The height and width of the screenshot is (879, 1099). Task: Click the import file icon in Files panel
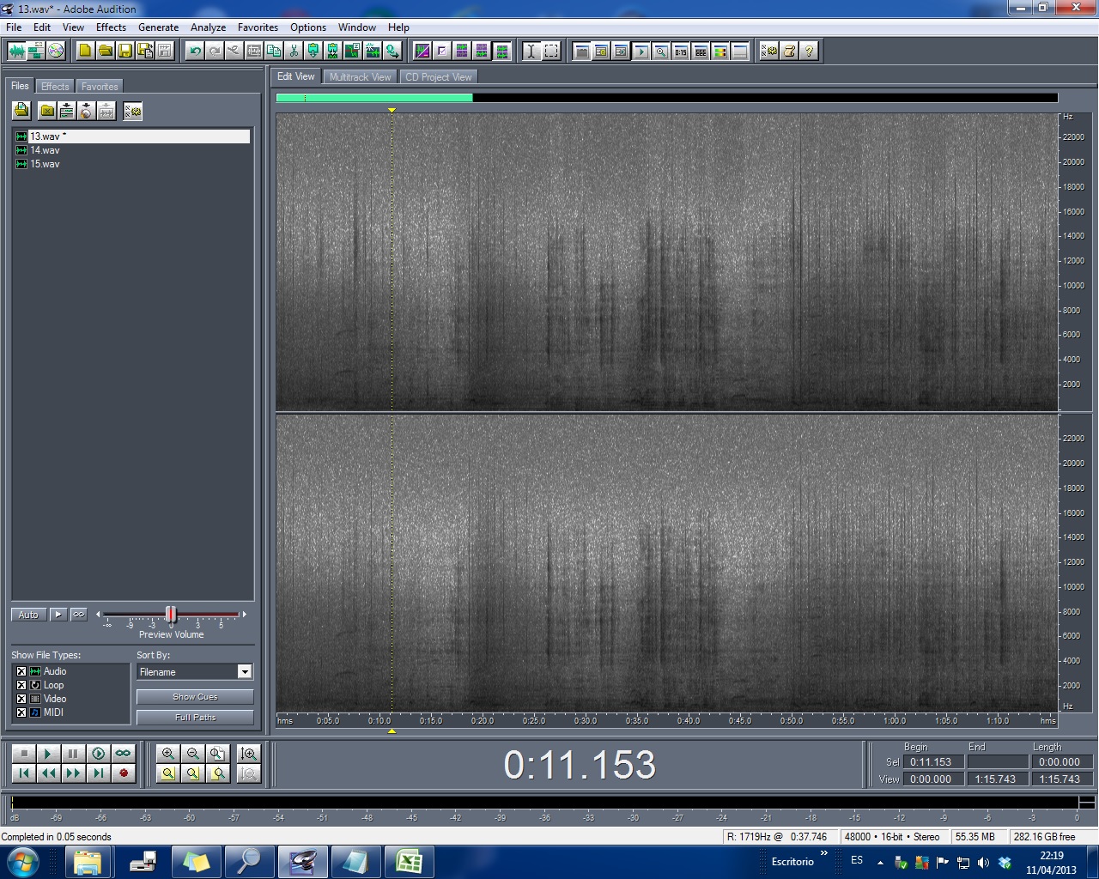click(x=21, y=111)
